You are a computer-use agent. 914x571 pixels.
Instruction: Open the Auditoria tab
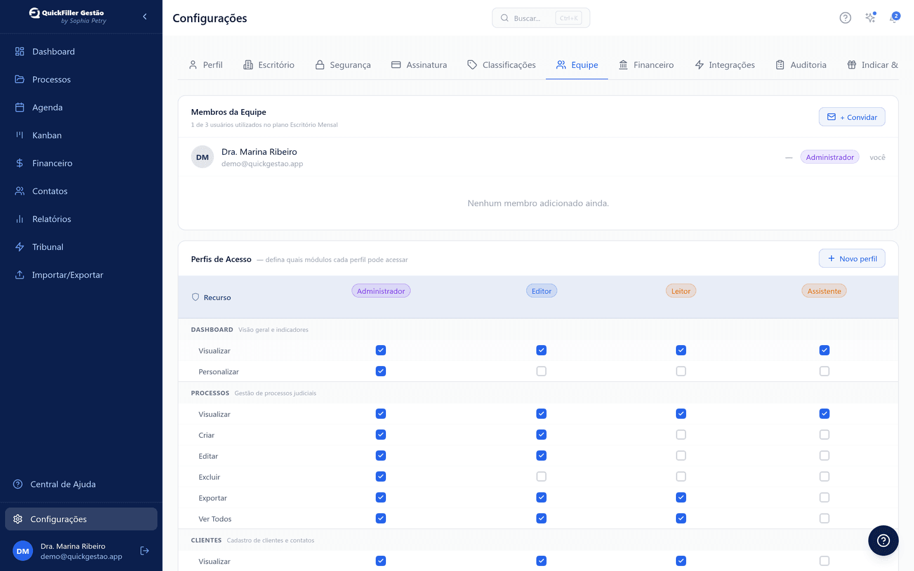click(x=801, y=65)
